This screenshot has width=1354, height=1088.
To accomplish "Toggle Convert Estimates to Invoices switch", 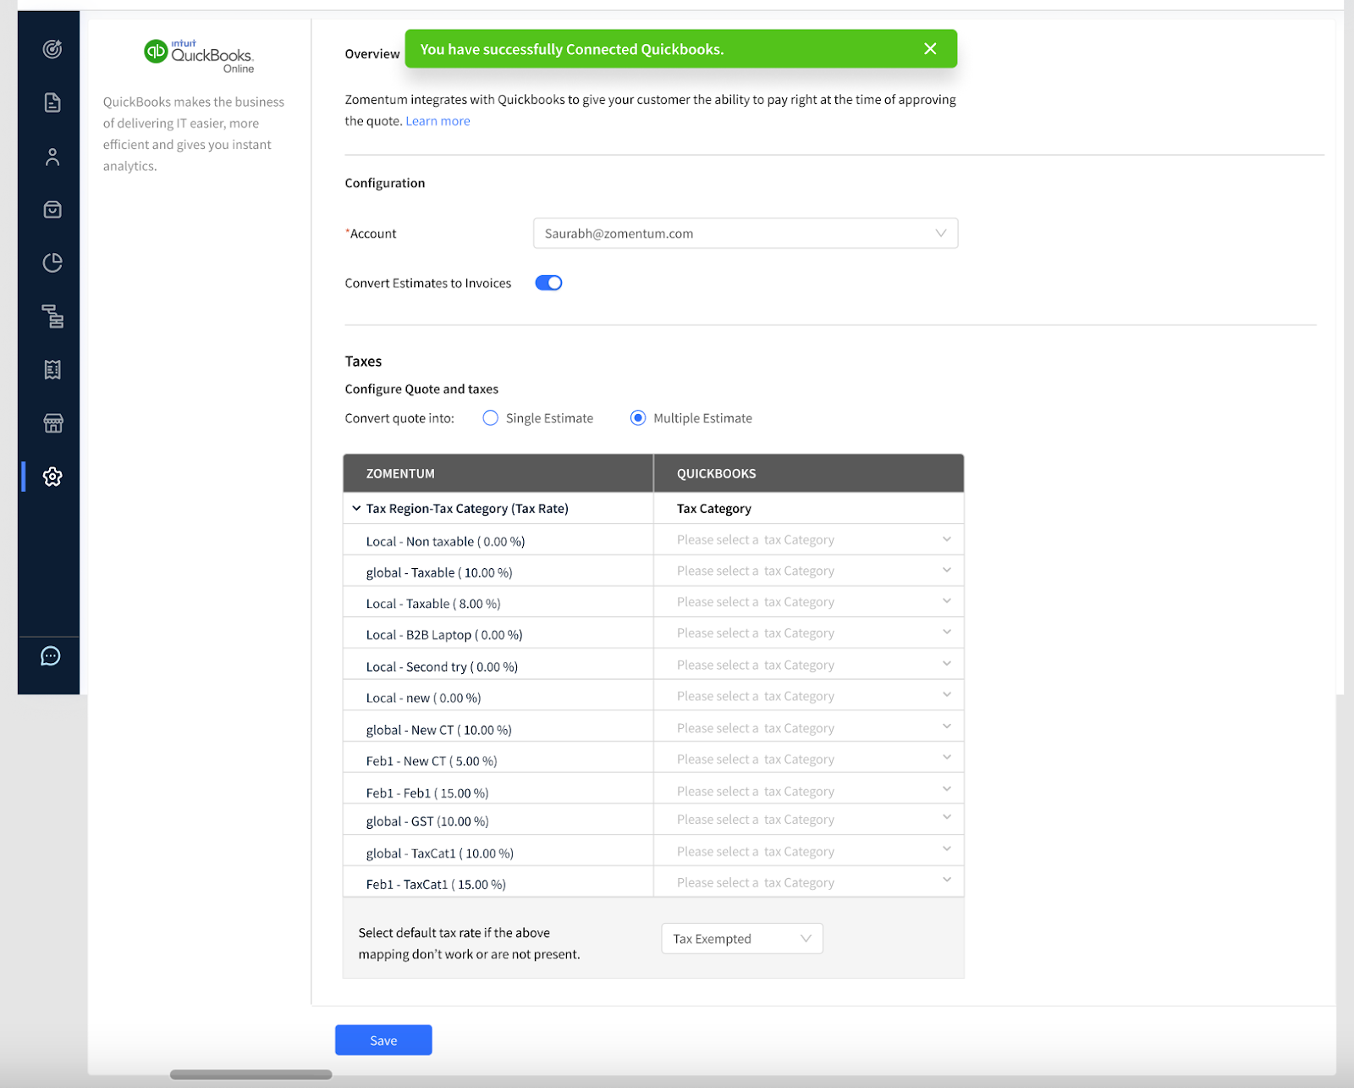I will [x=548, y=283].
